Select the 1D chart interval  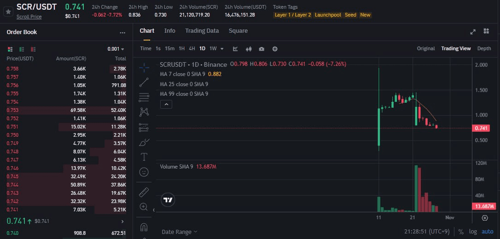202,48
